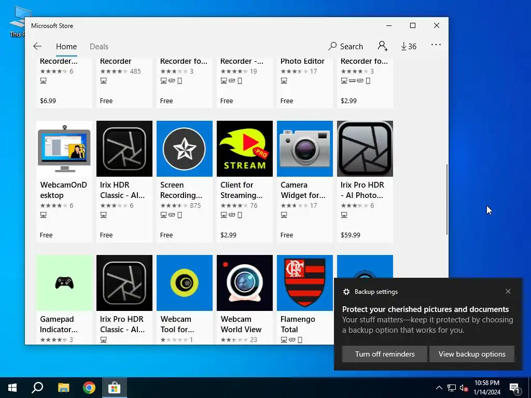531x398 pixels.
Task: Open the Irix Pro HDR Classic app icon
Action: tap(124, 283)
